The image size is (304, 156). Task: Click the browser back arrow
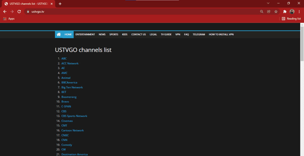[x=5, y=12]
